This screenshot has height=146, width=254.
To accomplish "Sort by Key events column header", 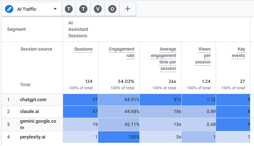I will [238, 52].
